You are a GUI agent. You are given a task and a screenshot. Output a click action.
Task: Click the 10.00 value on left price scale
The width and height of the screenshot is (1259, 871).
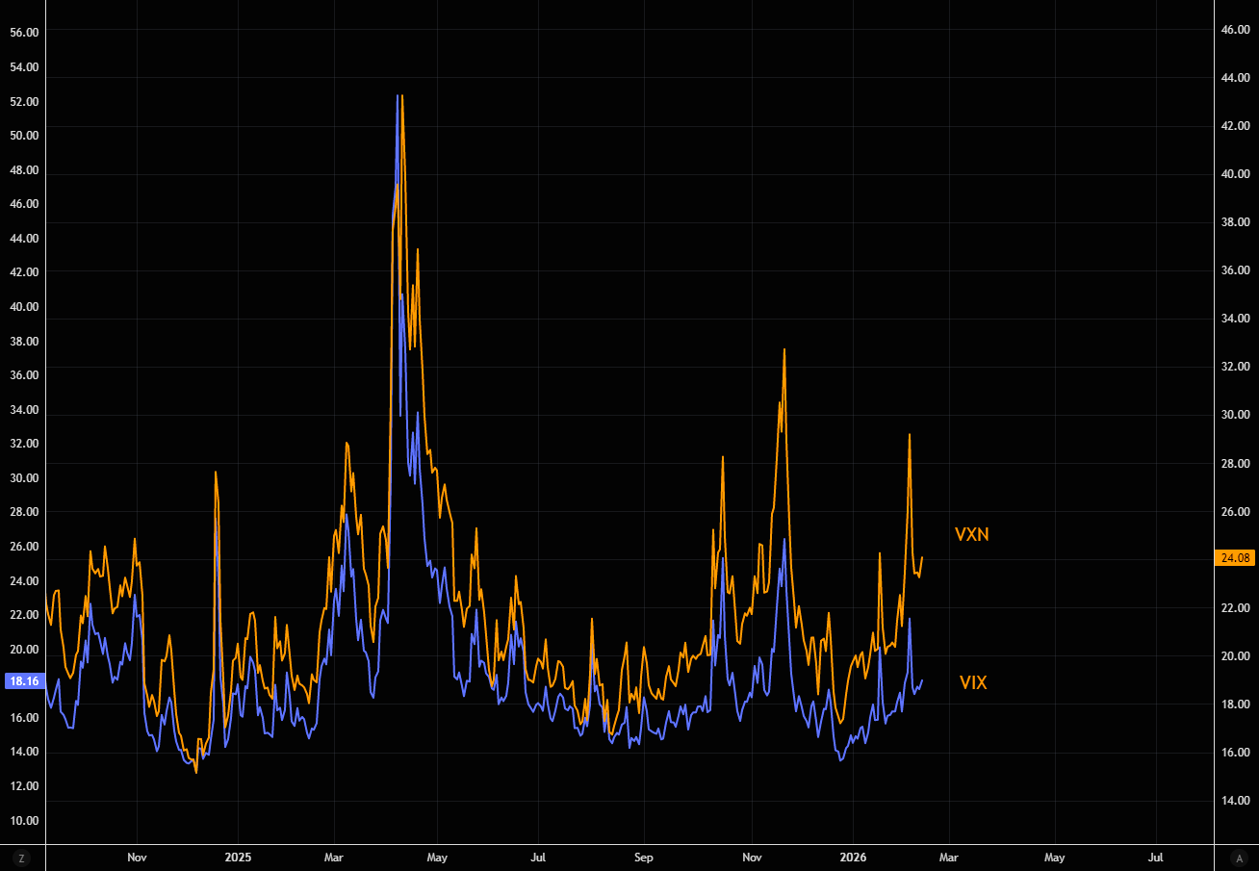point(24,820)
